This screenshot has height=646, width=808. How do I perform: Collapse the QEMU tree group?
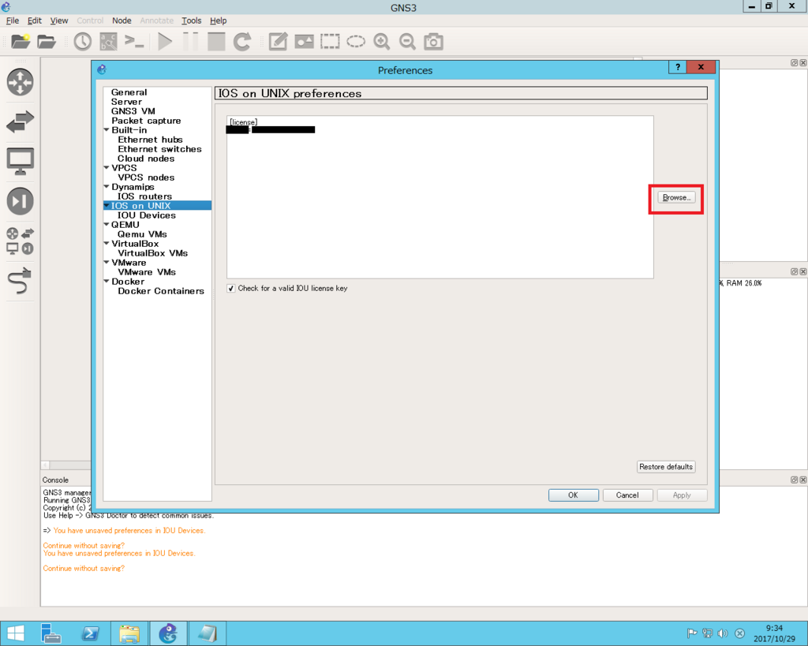(107, 225)
